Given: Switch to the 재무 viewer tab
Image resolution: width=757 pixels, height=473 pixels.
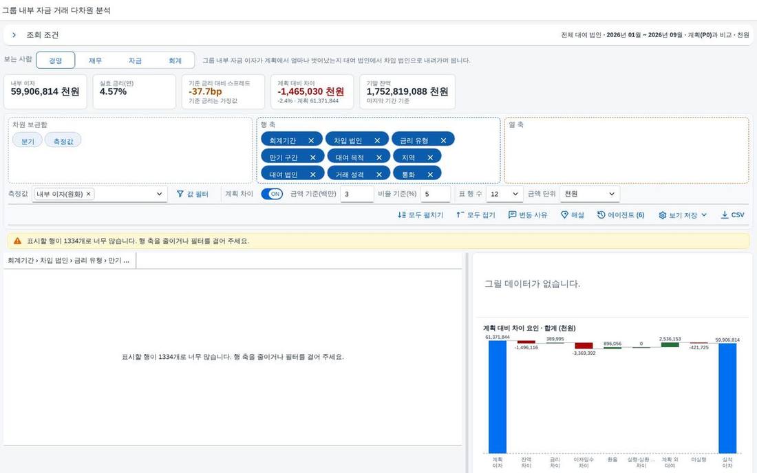Looking at the screenshot, I should 95,60.
